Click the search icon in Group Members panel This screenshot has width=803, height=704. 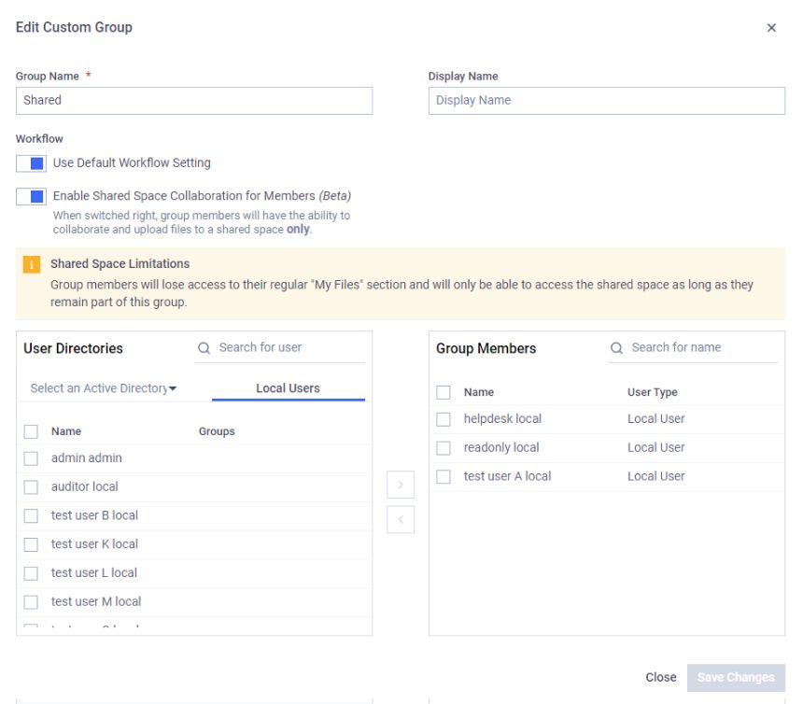615,347
